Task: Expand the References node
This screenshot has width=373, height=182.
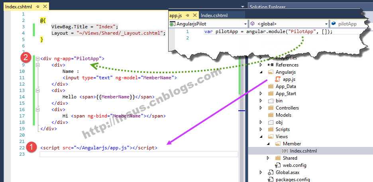Action: [261, 65]
